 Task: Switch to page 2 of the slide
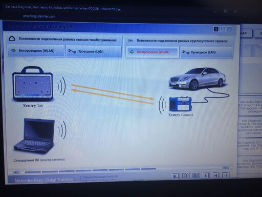pyautogui.click(x=223, y=29)
